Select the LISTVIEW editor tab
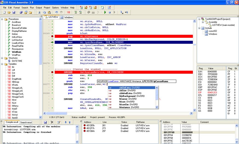This screenshot has height=144, width=239. 51,17
